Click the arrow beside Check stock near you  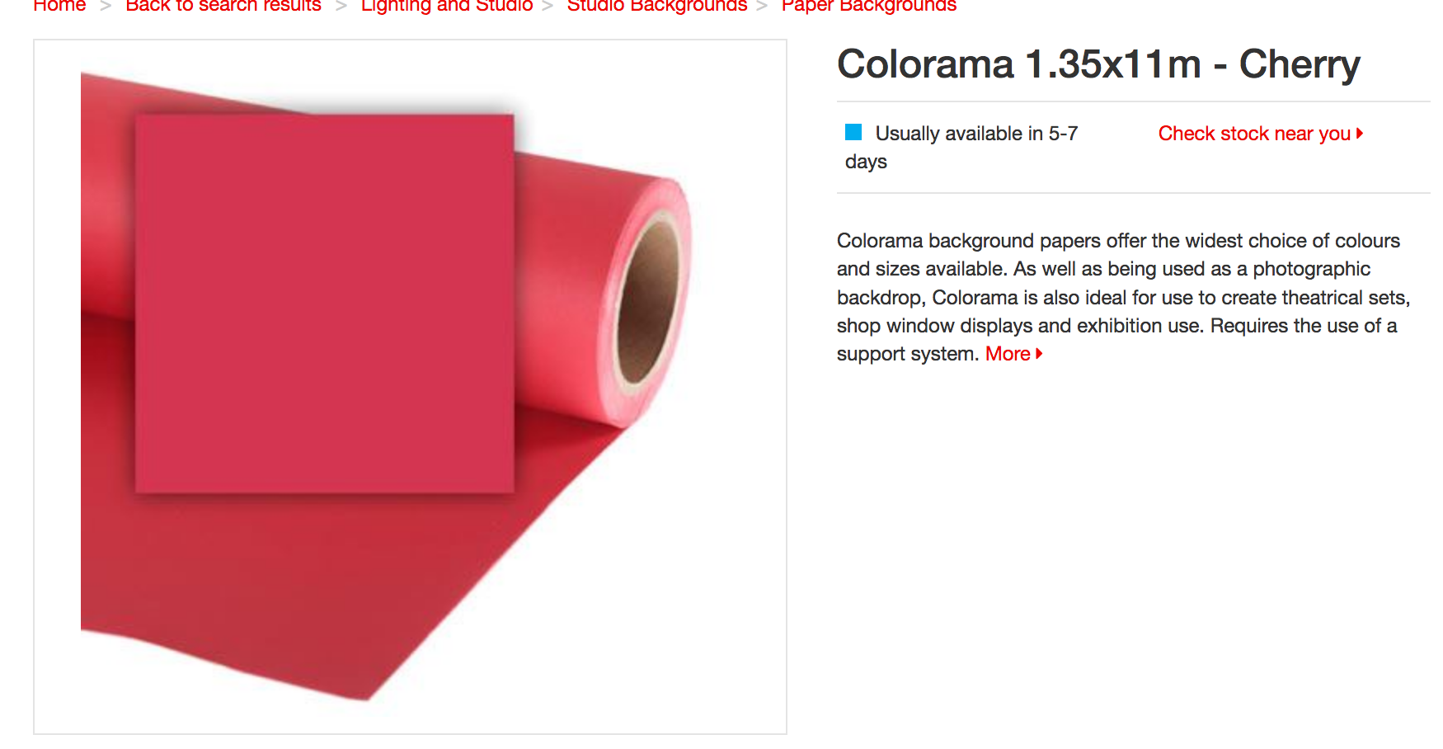tap(1360, 133)
